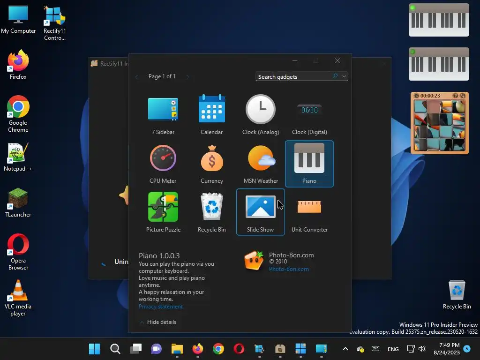Click the Photo-Bon orange publisher logo
This screenshot has height=360, width=480.
[x=254, y=261]
